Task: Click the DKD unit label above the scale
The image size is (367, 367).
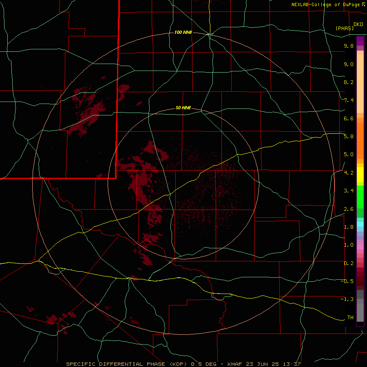Action: tap(358, 24)
